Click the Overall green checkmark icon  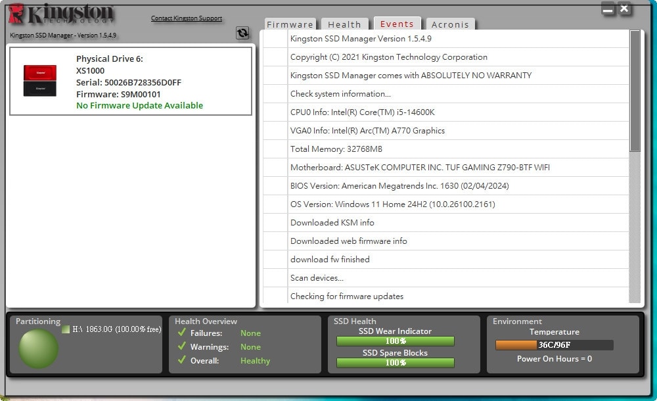point(182,360)
